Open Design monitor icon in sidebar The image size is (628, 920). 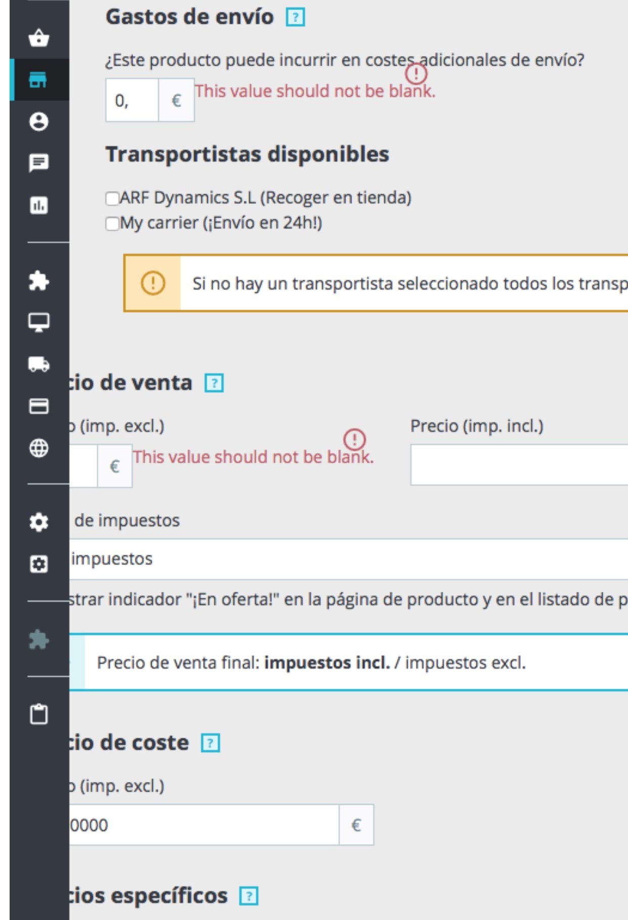[x=38, y=322]
